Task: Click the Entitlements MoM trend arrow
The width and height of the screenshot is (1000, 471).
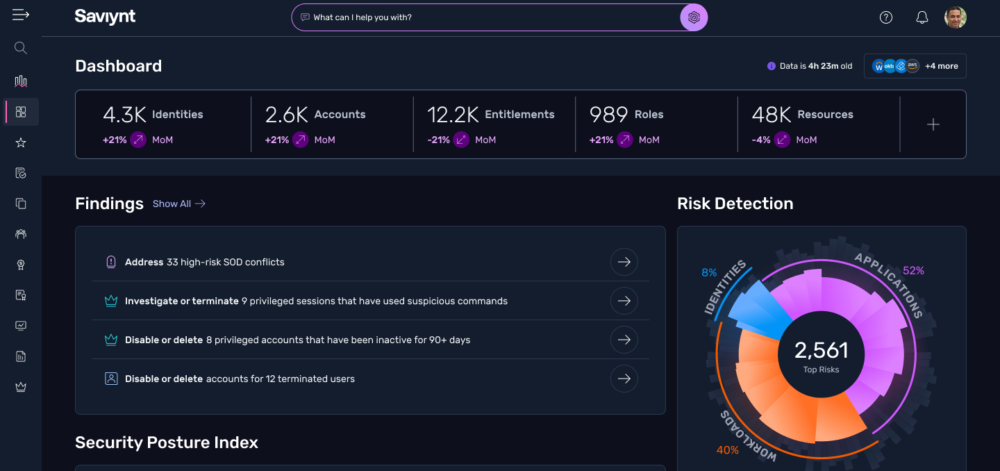Action: [462, 140]
